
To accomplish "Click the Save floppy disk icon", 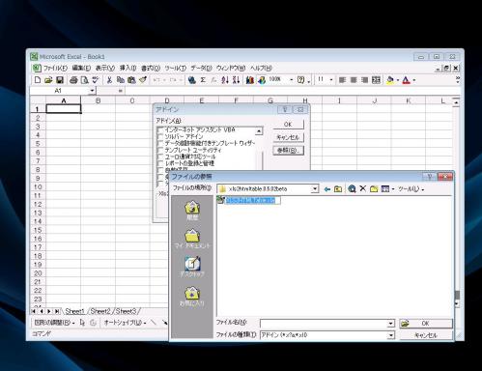I will (x=60, y=80).
